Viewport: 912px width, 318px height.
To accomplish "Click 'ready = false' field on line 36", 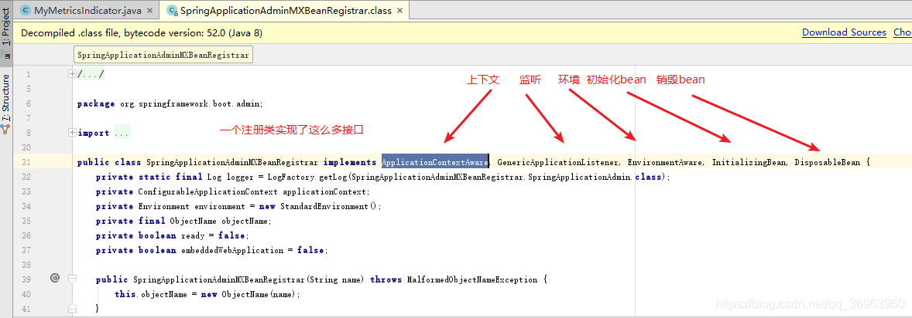I will point(214,235).
